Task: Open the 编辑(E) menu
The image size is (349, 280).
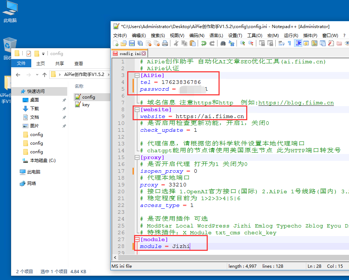Action: (139, 35)
